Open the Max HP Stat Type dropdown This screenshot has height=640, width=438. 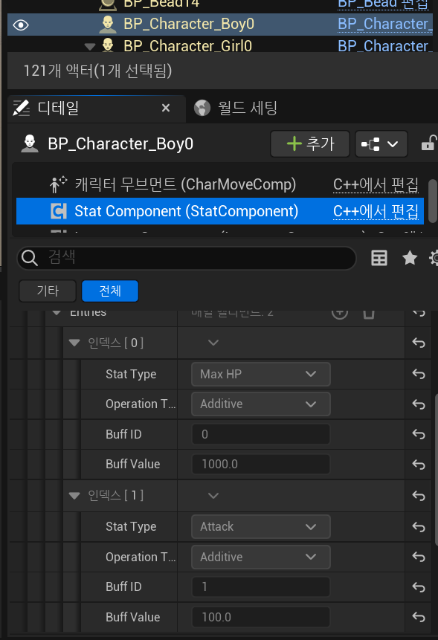pyautogui.click(x=260, y=374)
